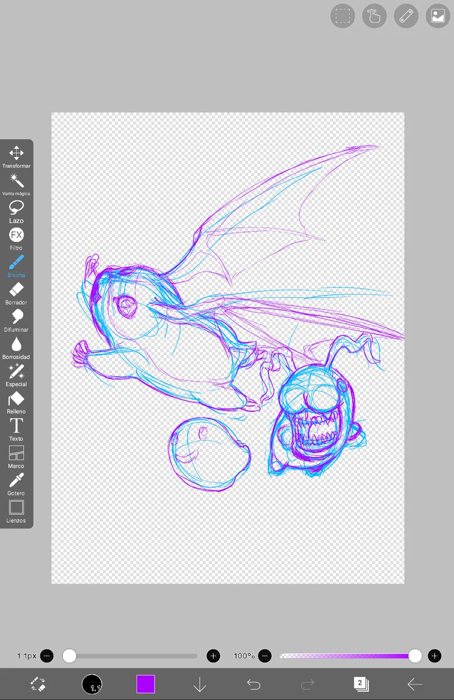Click the brush thickness slider track
This screenshot has width=454, height=700.
tap(130, 656)
